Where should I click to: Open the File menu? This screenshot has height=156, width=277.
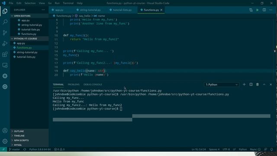[x=11, y=3]
